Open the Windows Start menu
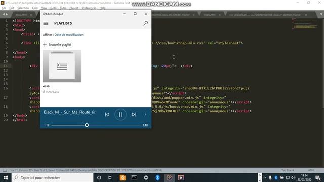The width and height of the screenshot is (324, 182). (x=6, y=177)
